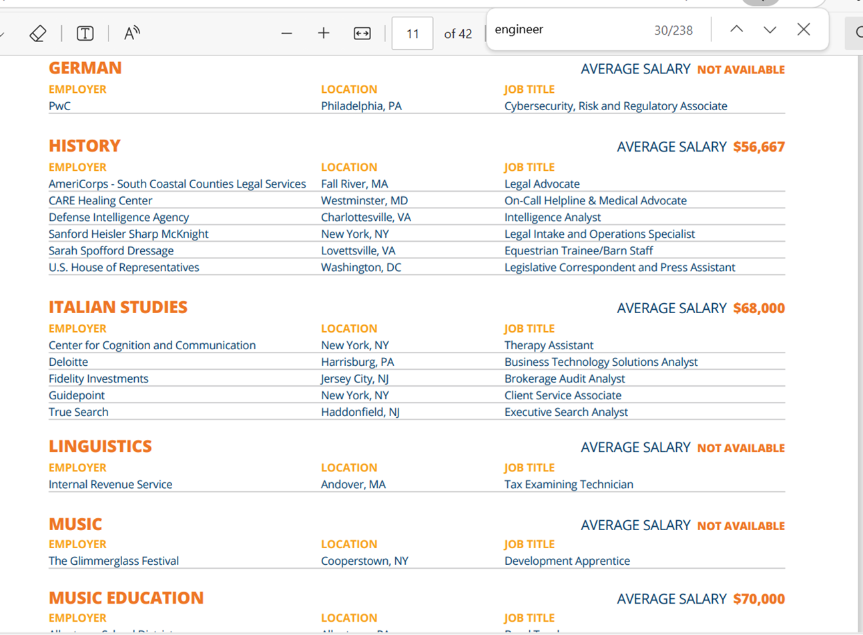Click the PwC employer entry
The width and height of the screenshot is (863, 635).
click(59, 105)
